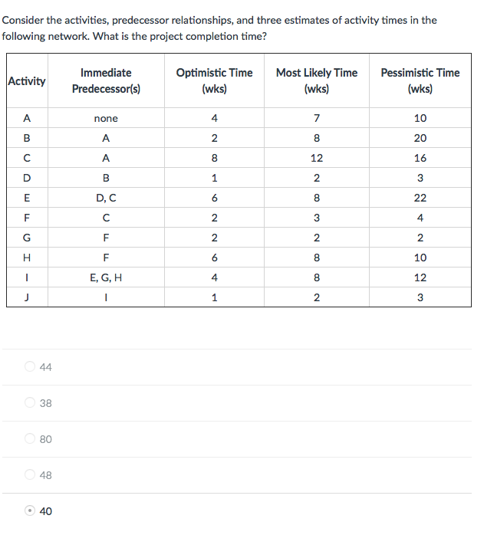Click the most likely time value 12
Viewport: 484px width, 535px height.
point(316,159)
